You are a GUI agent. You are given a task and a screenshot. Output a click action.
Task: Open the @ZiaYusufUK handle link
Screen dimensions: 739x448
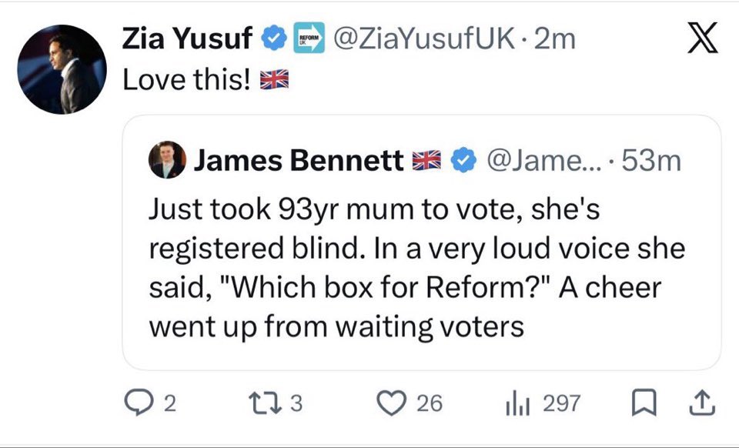point(420,38)
